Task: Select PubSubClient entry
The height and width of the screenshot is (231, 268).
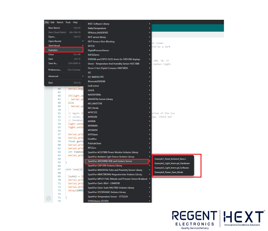Action: (118, 143)
